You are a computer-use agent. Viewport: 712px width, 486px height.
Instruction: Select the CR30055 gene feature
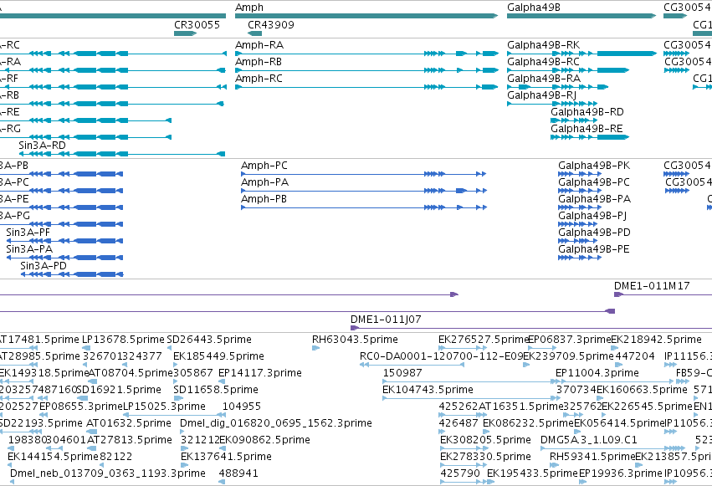pyautogui.click(x=185, y=33)
